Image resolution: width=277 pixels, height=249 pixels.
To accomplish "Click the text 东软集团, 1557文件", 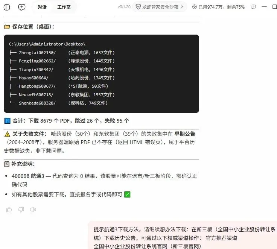I will click(x=91, y=95).
